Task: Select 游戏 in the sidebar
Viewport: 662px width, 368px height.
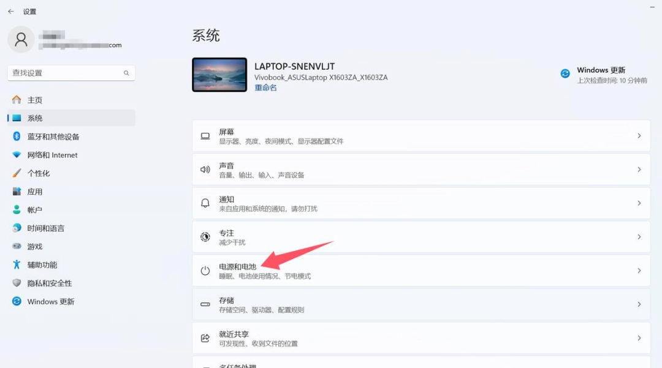Action: pos(71,247)
